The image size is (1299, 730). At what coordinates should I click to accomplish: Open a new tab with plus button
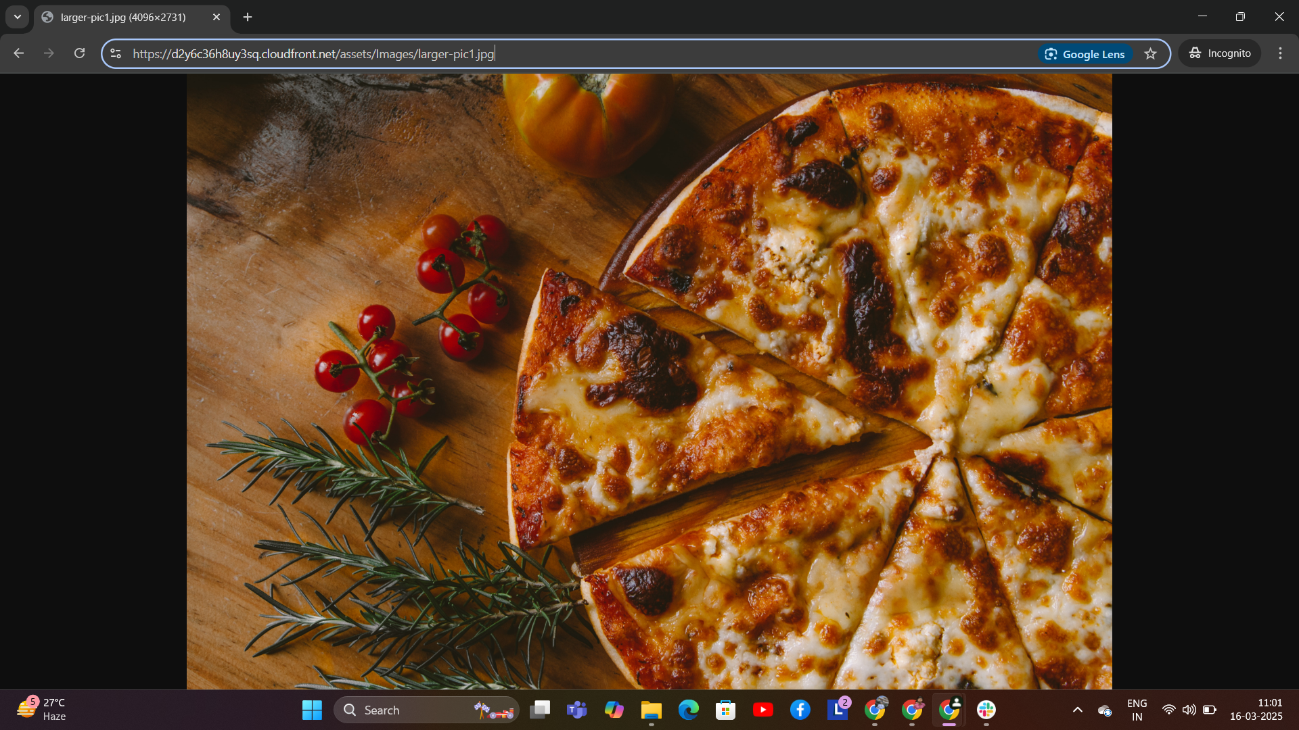click(248, 17)
